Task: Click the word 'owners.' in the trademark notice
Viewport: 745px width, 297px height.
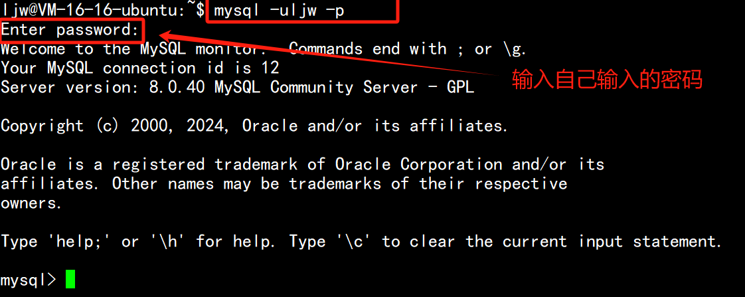Action: [x=31, y=203]
